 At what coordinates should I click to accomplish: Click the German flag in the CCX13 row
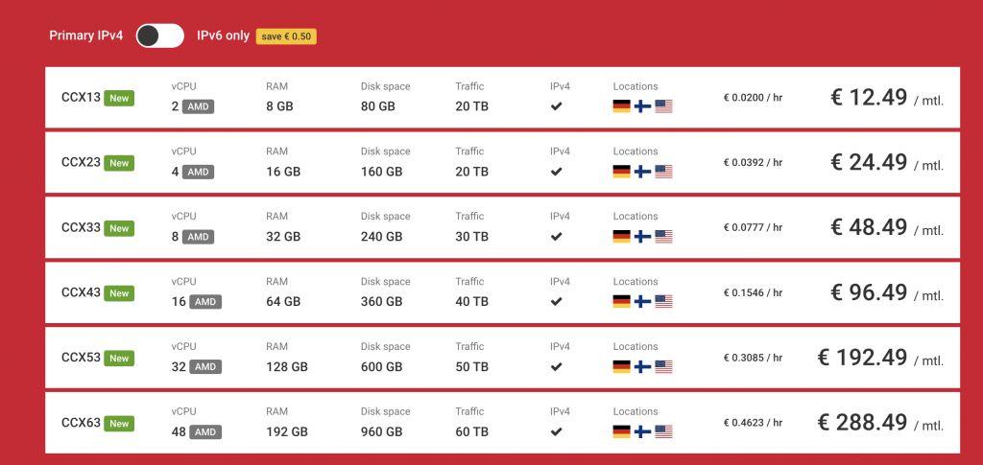(x=621, y=106)
